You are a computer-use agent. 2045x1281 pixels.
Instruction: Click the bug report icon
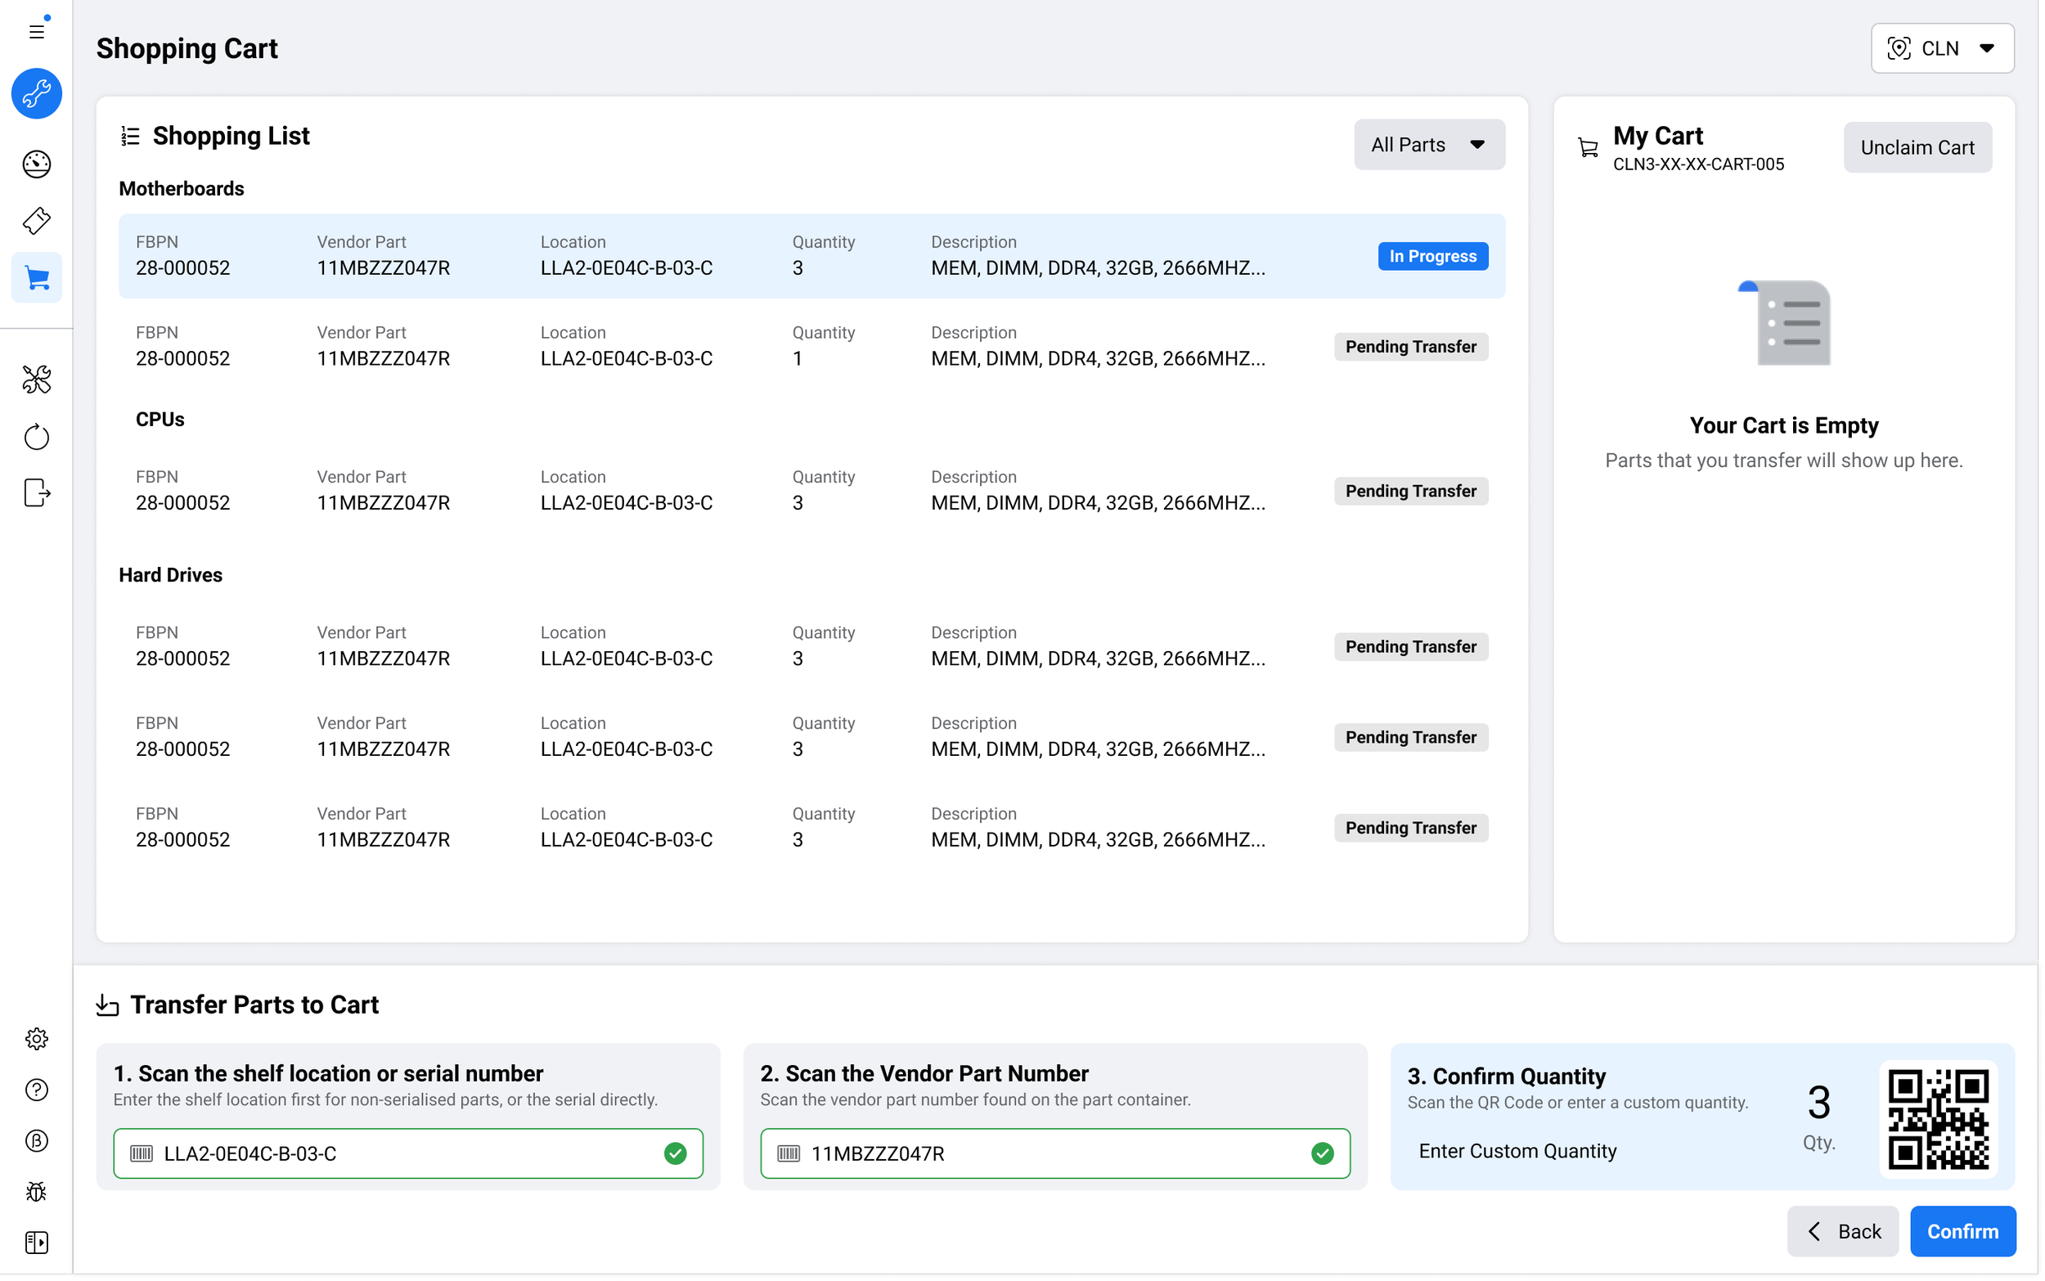[x=37, y=1192]
